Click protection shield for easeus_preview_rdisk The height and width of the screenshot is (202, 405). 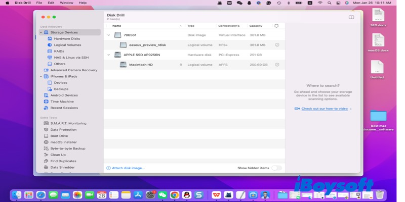coord(277,45)
